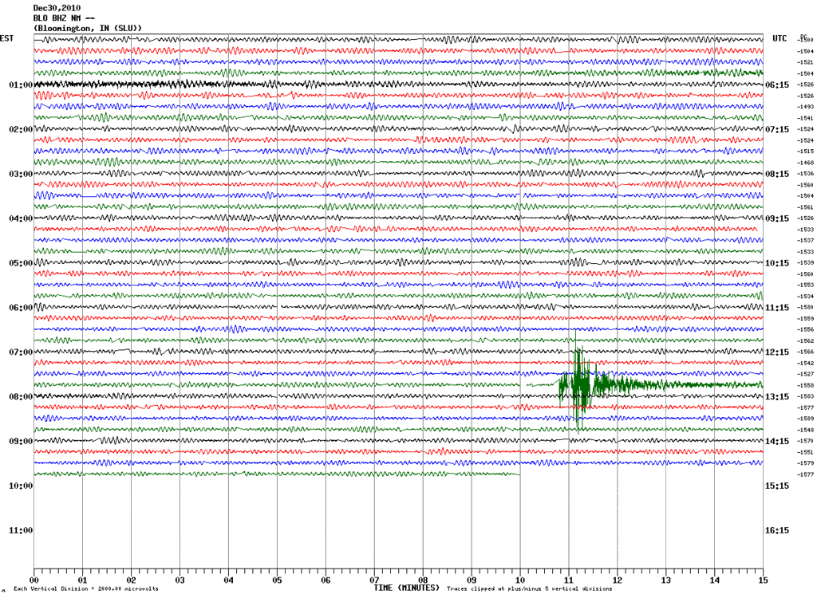
Task: Select minute 08 on the time axis
Action: click(423, 580)
